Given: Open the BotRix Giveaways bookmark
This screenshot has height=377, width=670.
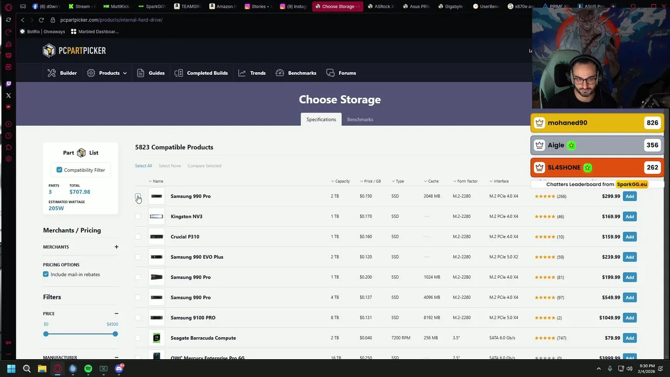Looking at the screenshot, I should coord(42,31).
